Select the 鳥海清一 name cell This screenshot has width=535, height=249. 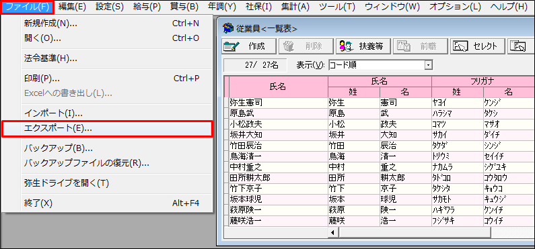tap(278, 156)
